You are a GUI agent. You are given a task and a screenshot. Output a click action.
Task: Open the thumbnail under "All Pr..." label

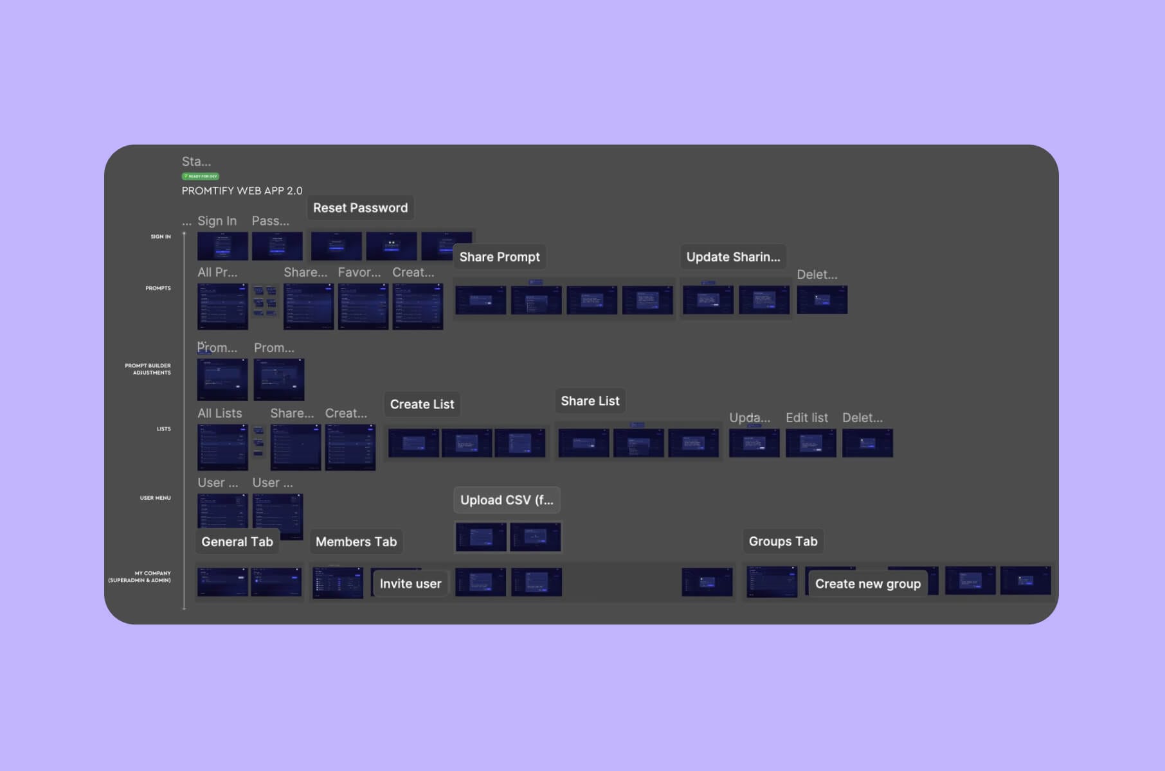[222, 306]
